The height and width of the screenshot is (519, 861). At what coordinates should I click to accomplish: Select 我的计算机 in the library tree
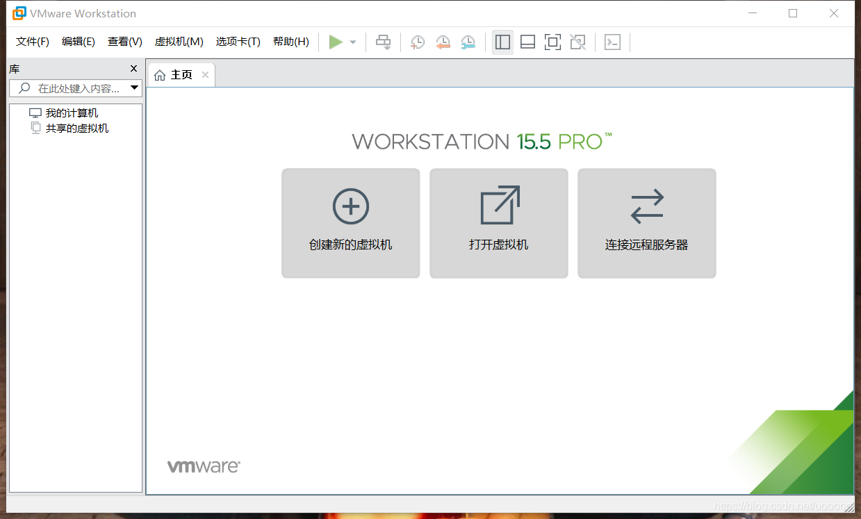(72, 113)
